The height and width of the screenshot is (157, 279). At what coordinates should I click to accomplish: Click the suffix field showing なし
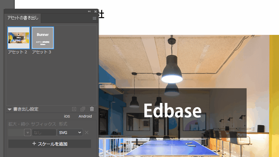pos(44,133)
